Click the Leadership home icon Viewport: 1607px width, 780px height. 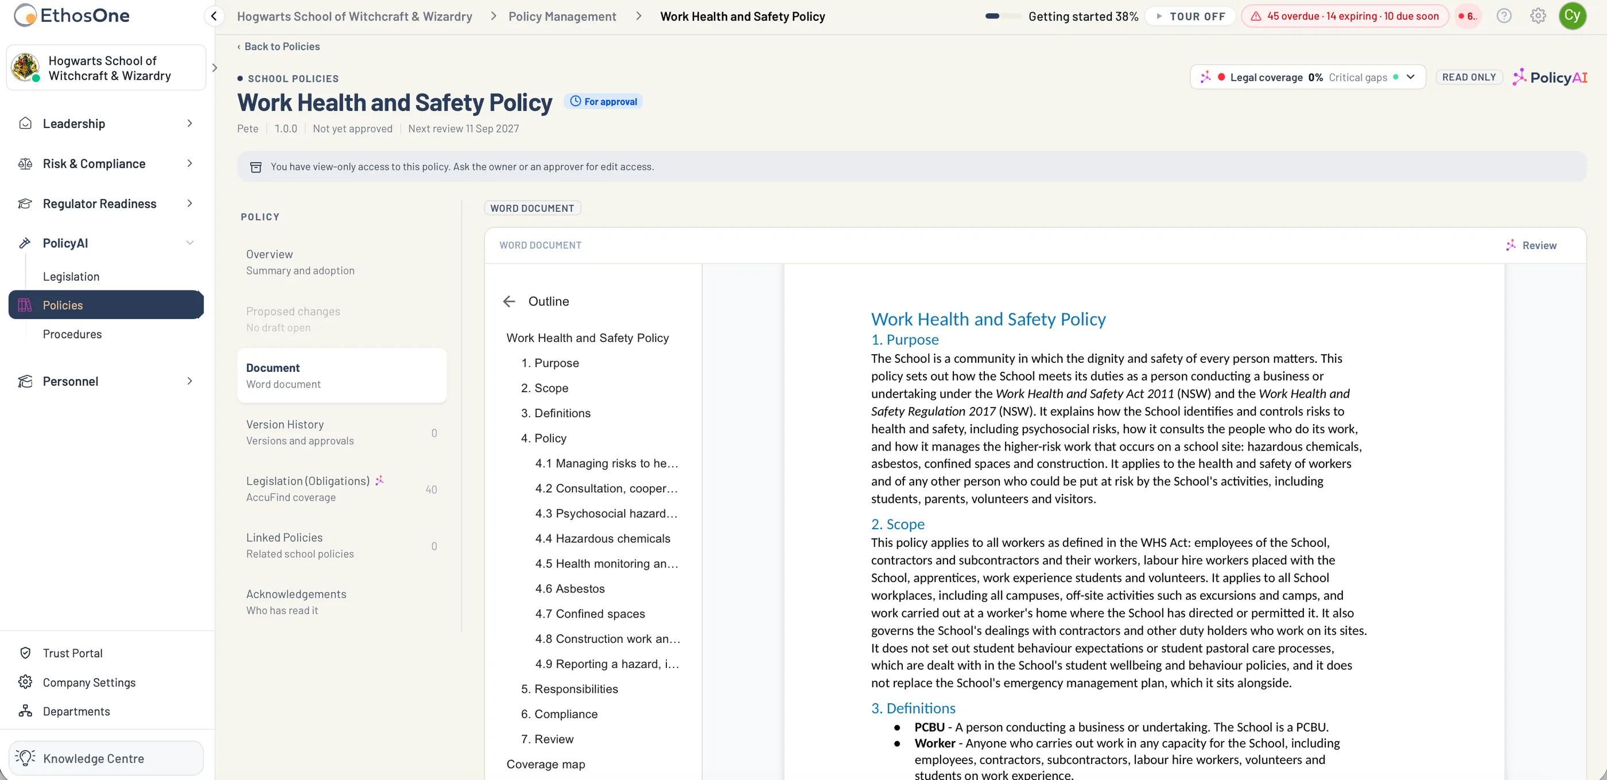25,123
